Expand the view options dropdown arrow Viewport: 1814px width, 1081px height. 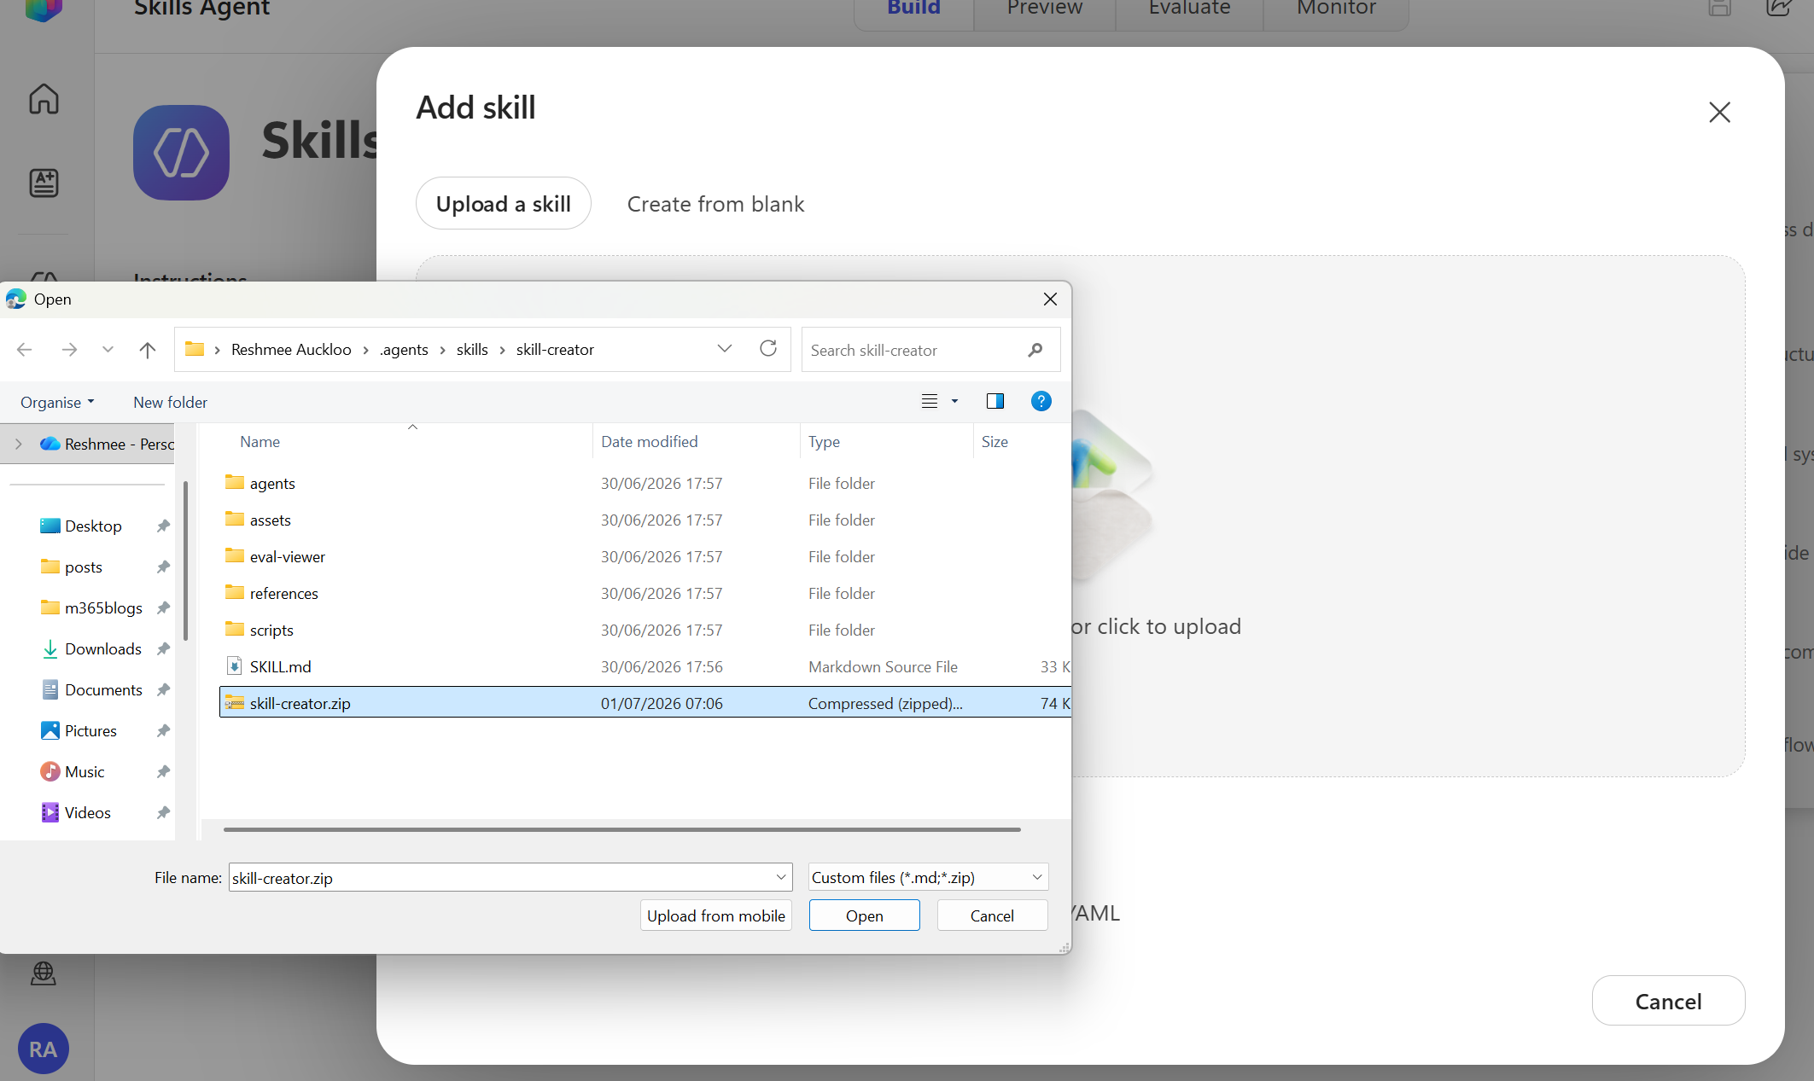tap(954, 401)
